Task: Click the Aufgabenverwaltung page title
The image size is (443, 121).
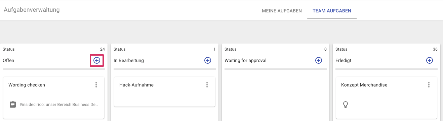Action: coord(32,10)
